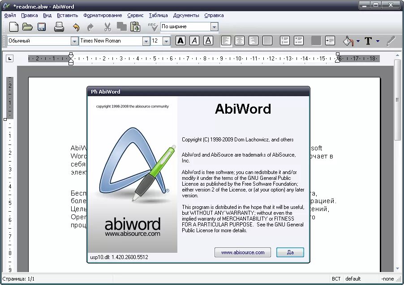Toggle italic formatting
Viewport: 404px width, 285px height.
pyautogui.click(x=194, y=41)
